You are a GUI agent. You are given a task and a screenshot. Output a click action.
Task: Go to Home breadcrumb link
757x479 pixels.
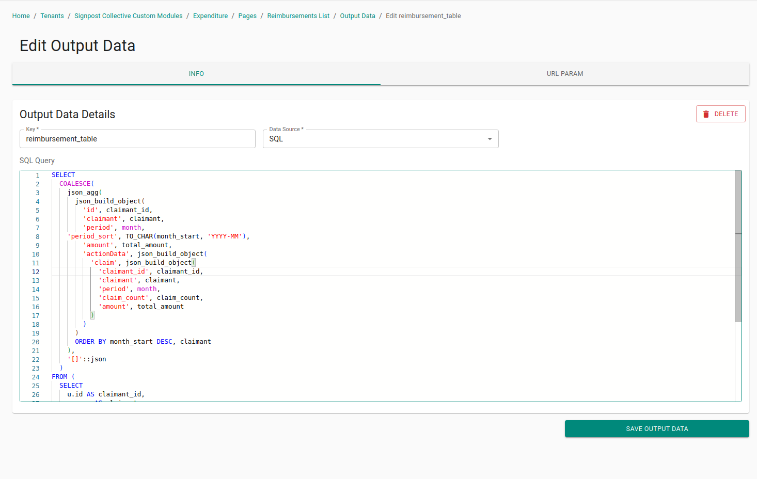(x=21, y=16)
